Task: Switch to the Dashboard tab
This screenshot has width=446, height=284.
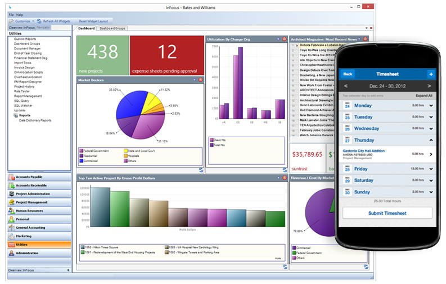Action: click(x=86, y=29)
